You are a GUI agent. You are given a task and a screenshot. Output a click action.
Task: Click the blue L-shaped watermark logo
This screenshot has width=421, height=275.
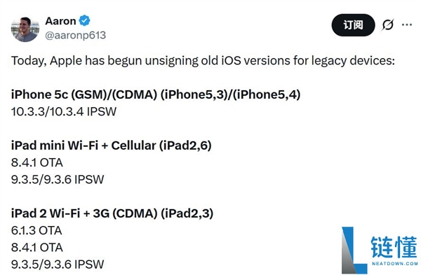click(354, 250)
